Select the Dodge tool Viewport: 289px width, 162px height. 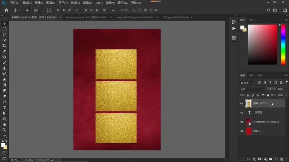click(x=4, y=96)
